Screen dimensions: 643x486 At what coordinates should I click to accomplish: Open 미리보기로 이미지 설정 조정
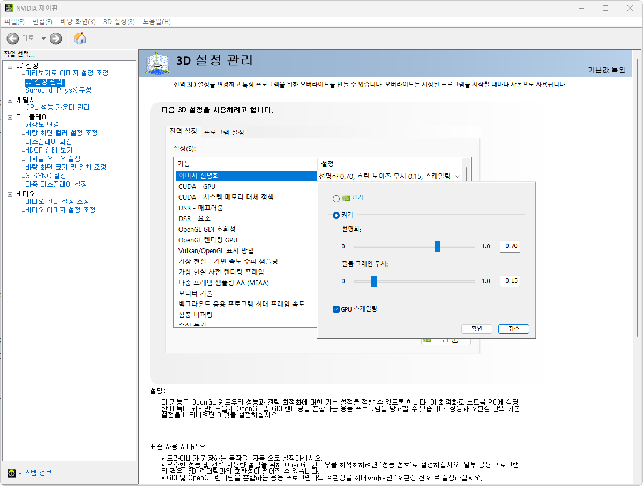click(67, 73)
